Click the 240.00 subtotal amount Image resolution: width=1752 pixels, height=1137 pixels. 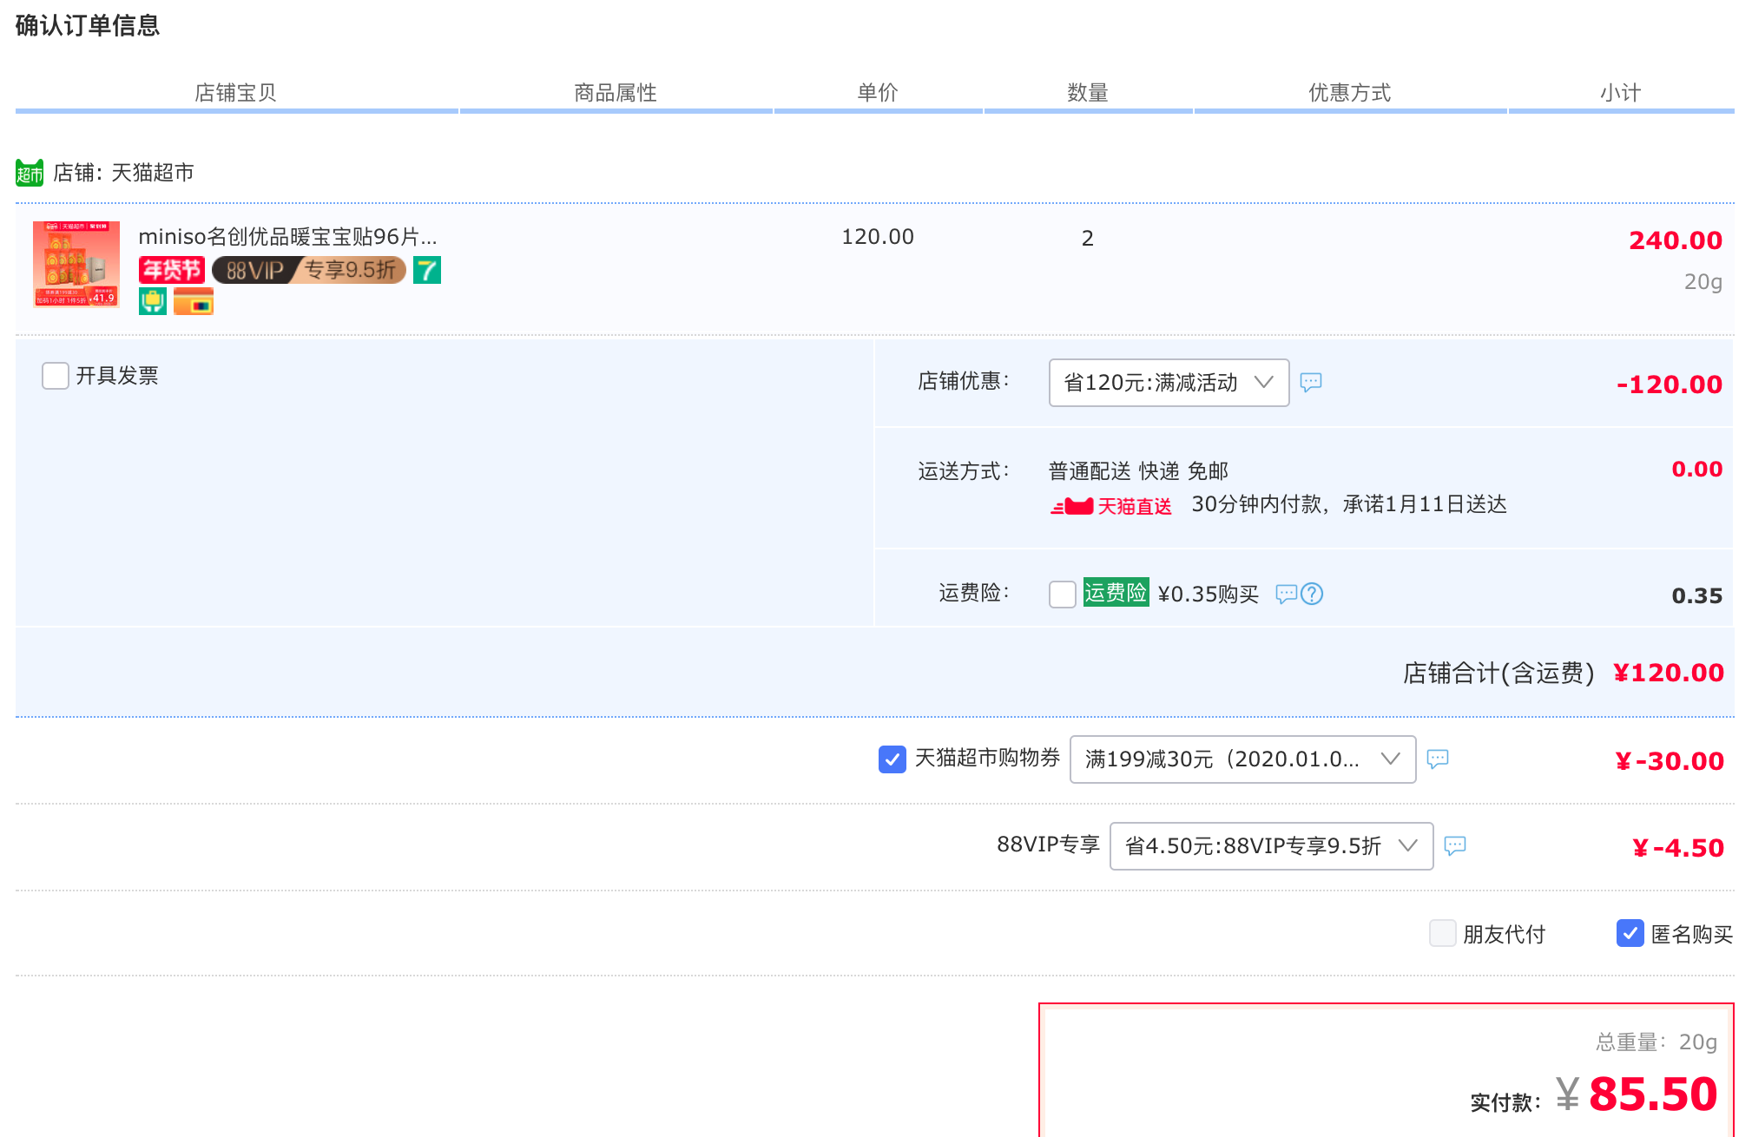[x=1676, y=240]
